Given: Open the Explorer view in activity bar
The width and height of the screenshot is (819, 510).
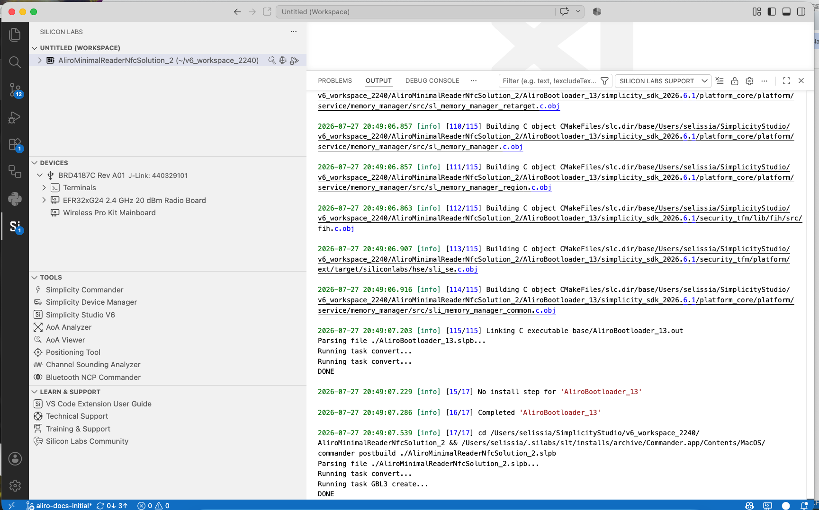Looking at the screenshot, I should 15,35.
